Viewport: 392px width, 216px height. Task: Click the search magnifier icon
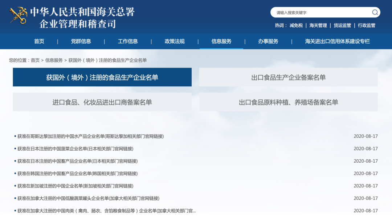(375, 12)
